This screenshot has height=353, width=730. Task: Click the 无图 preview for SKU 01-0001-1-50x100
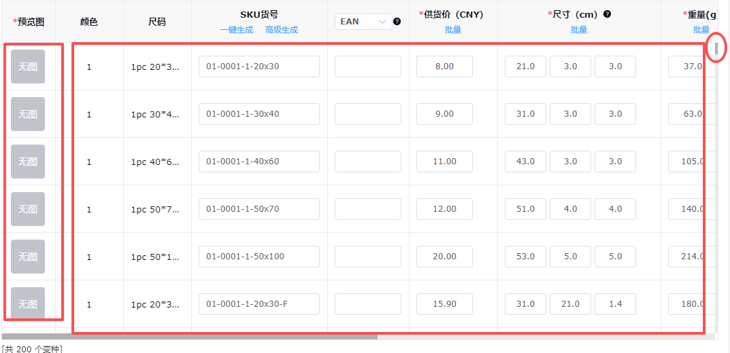[28, 257]
